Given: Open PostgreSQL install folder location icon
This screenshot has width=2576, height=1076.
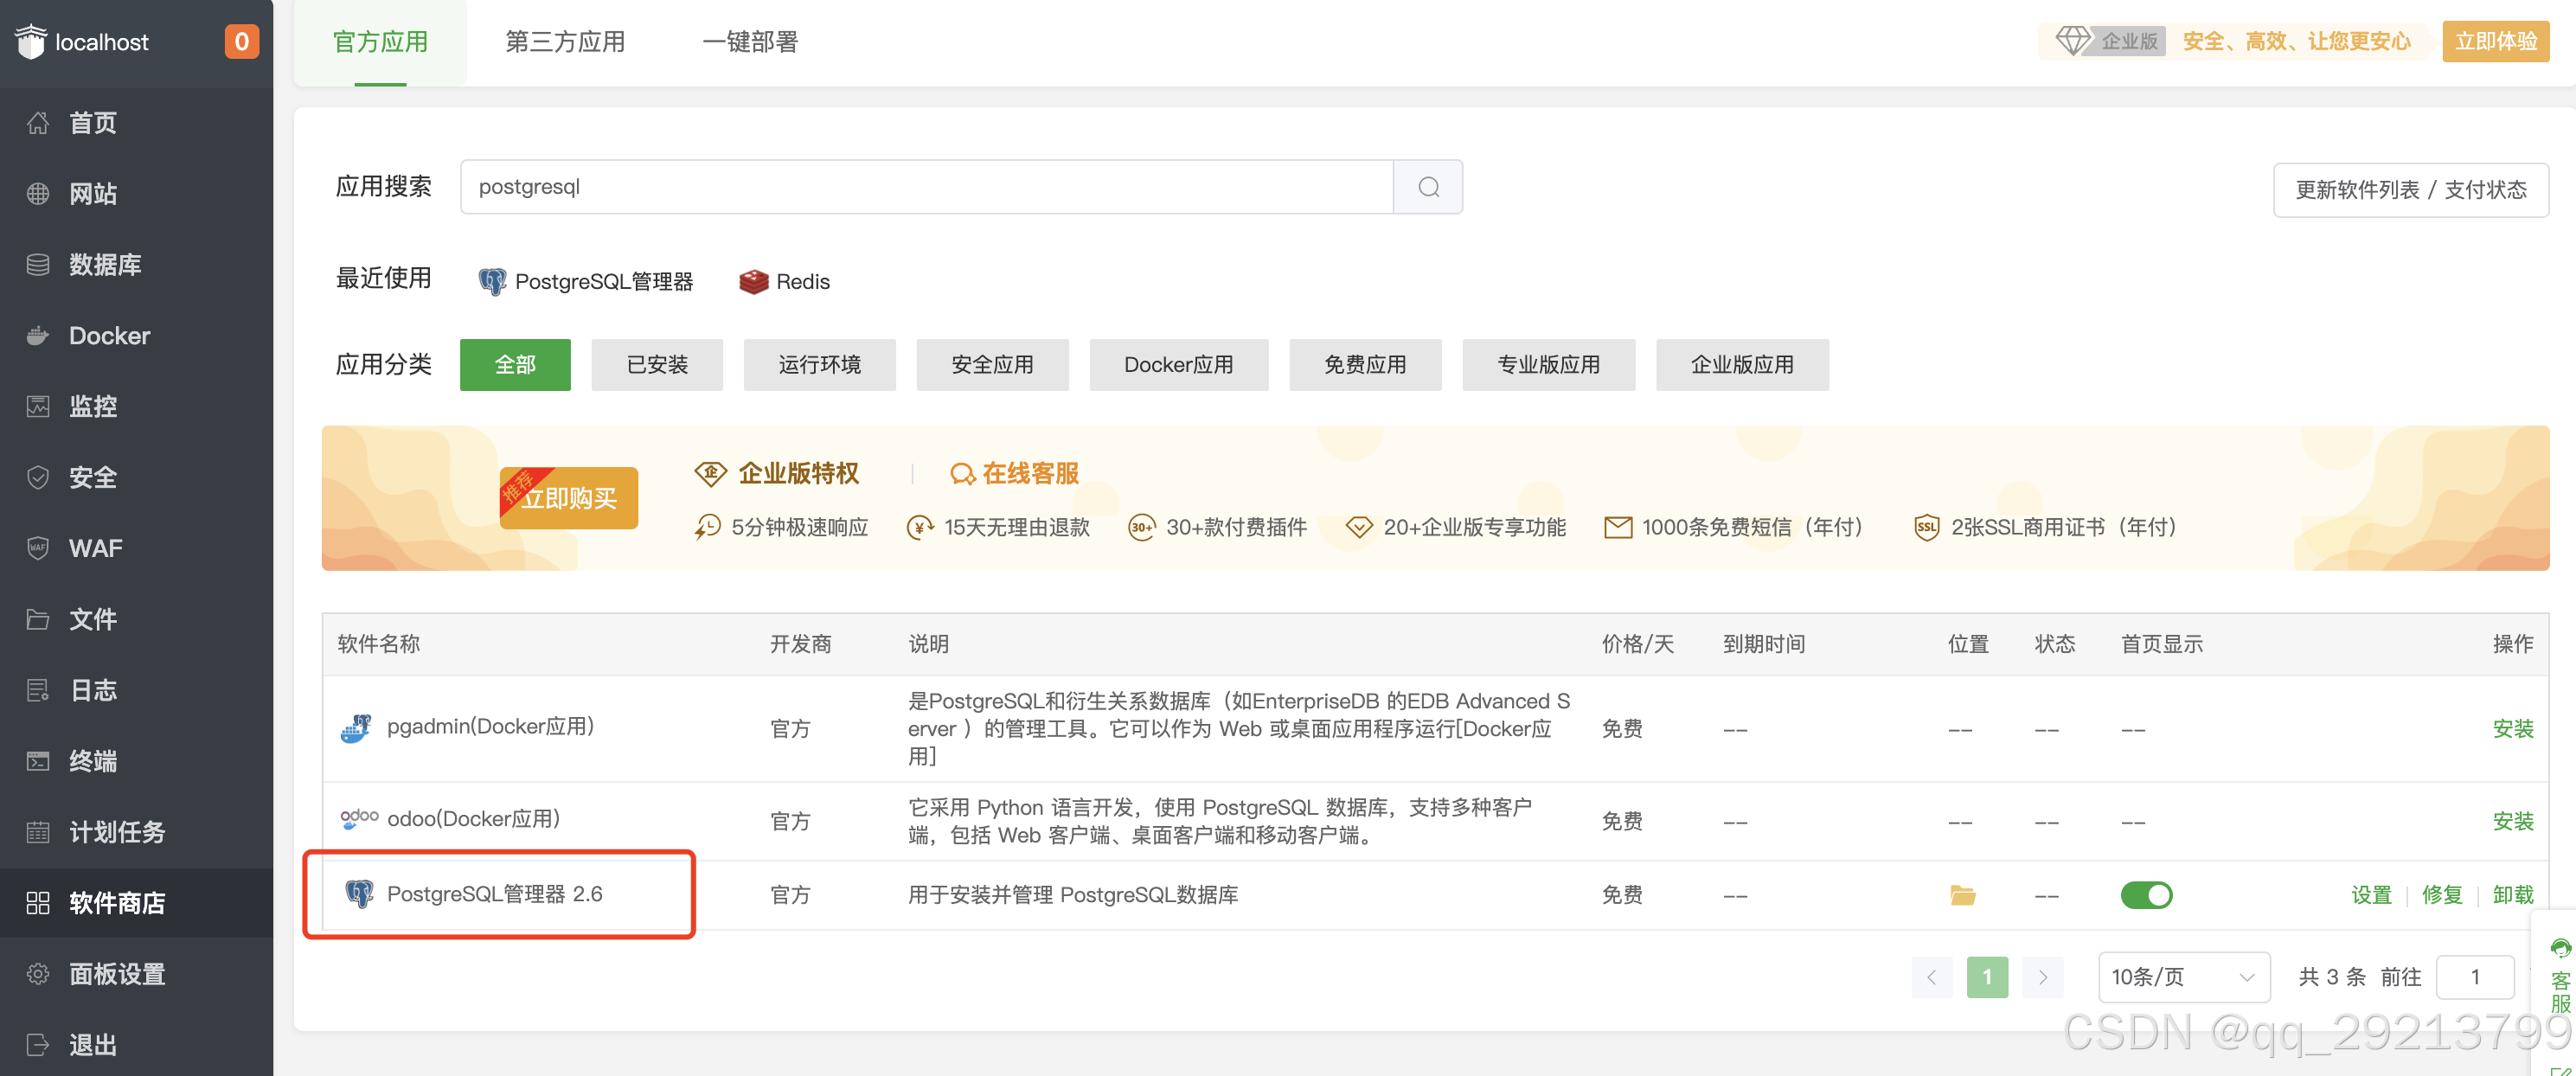Looking at the screenshot, I should pos(1962,895).
